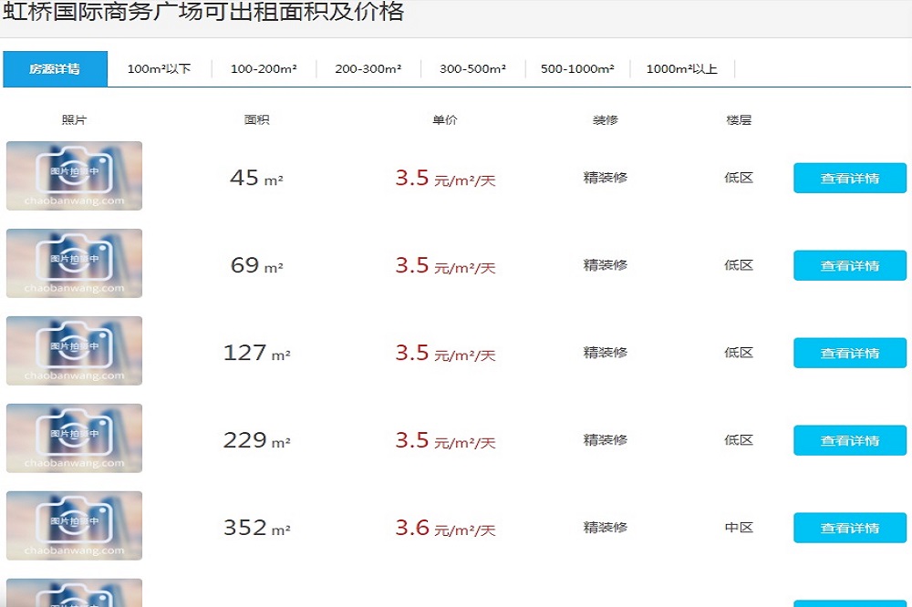This screenshot has width=912, height=607.
Task: Select the 127 m² area text
Action: click(x=256, y=353)
